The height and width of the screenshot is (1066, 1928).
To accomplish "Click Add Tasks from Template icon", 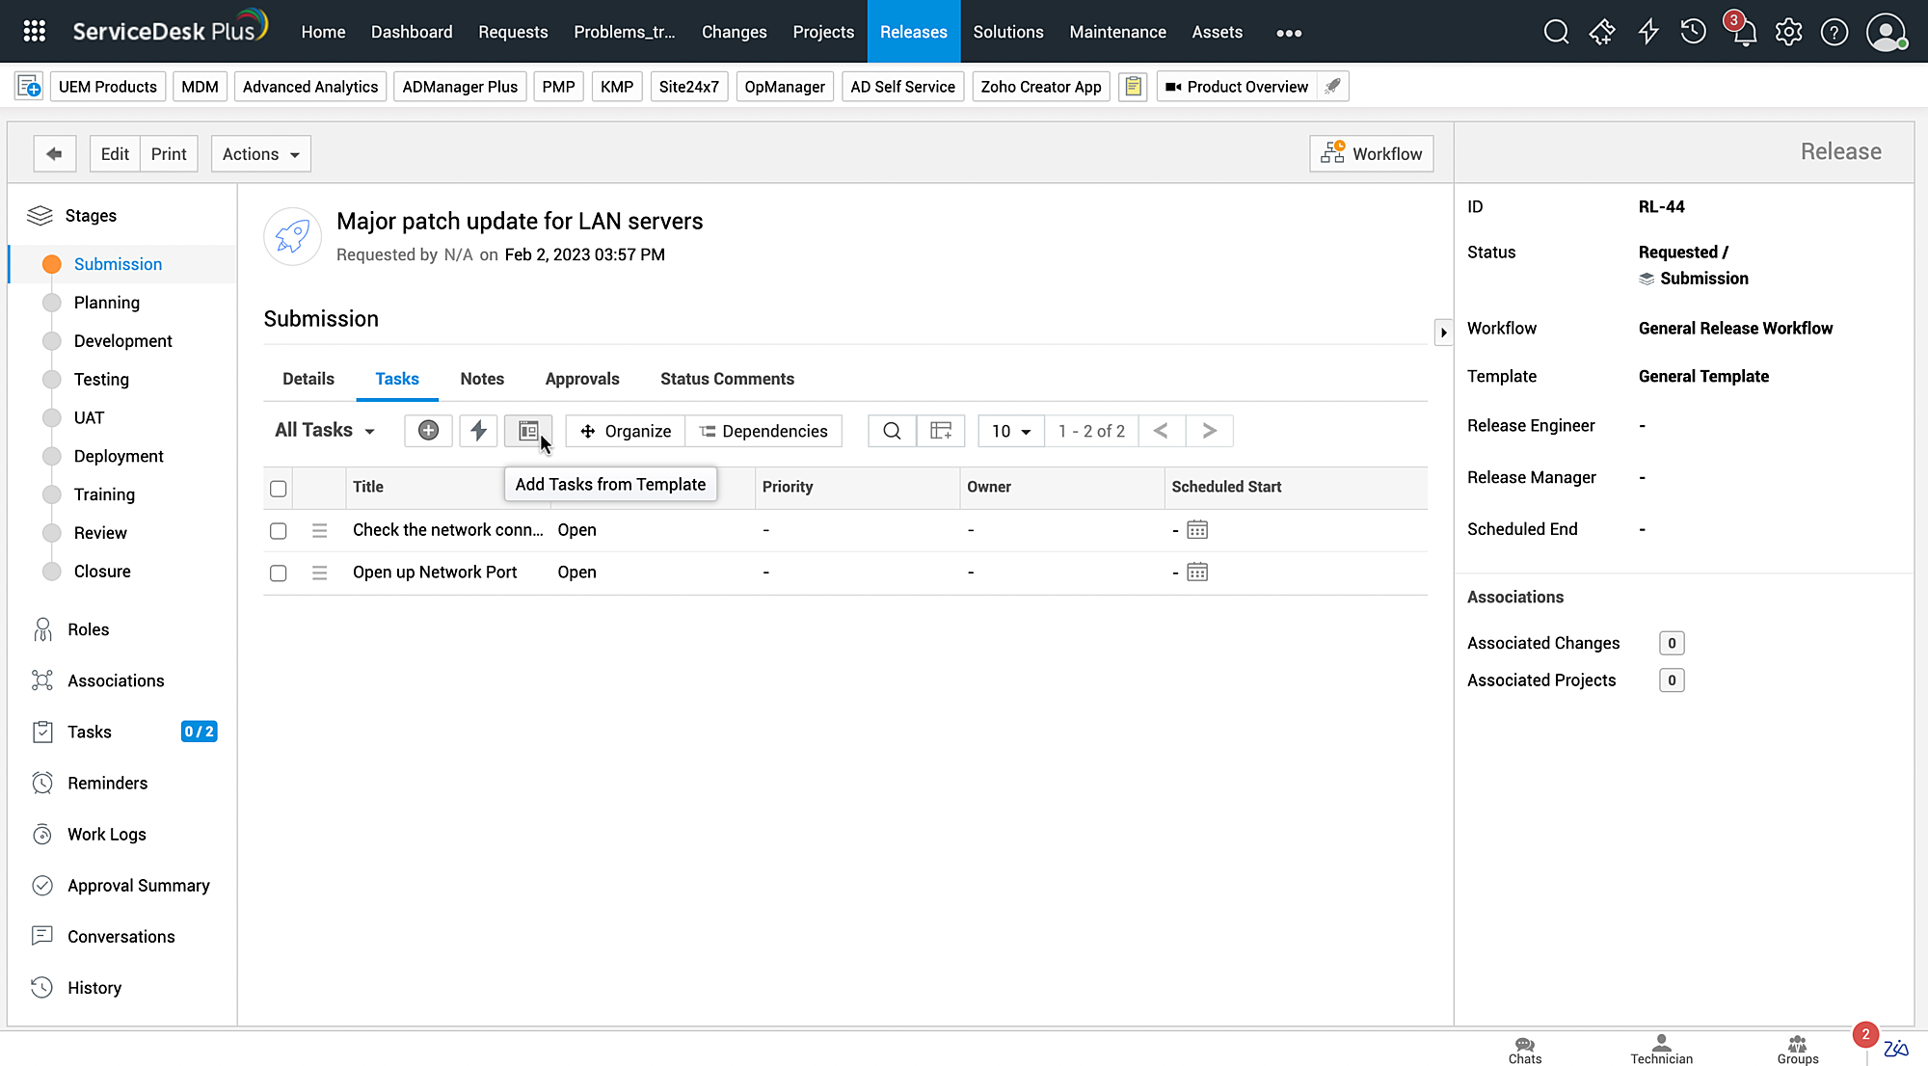I will [528, 431].
